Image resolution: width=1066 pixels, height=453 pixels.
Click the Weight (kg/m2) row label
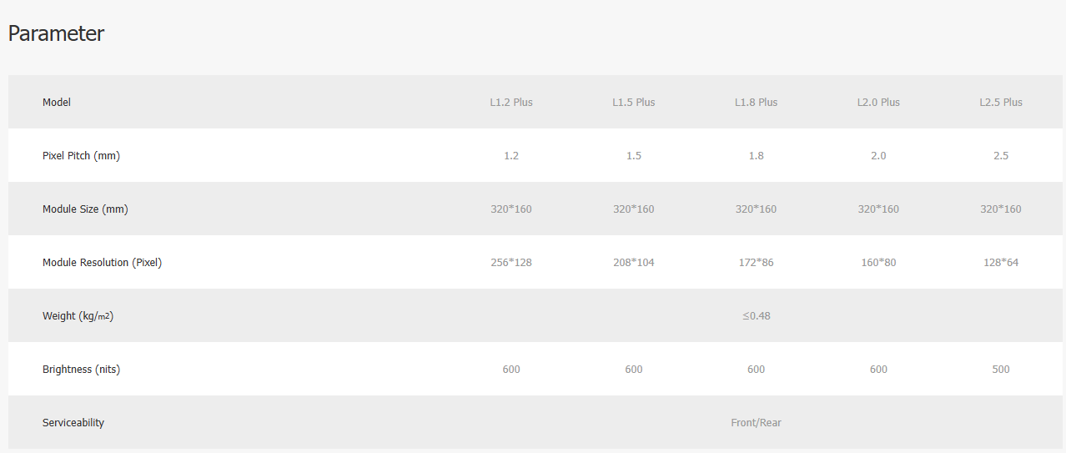coord(78,316)
